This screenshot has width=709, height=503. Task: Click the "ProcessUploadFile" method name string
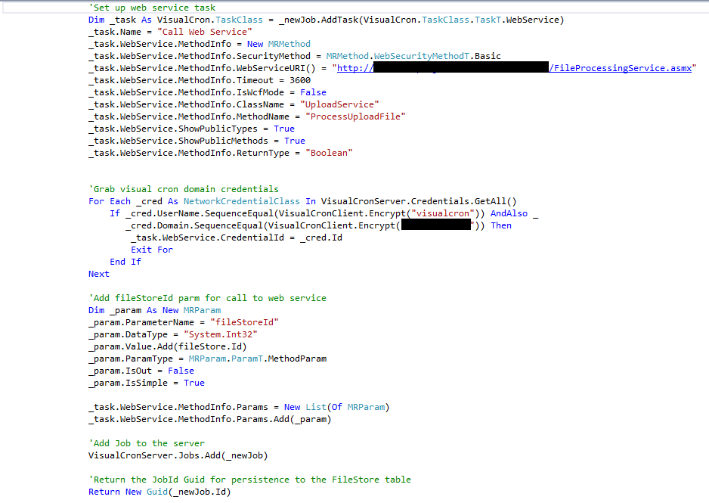click(x=355, y=116)
